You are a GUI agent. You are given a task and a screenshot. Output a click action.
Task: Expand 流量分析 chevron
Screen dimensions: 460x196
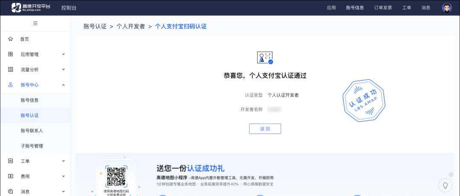(63, 70)
